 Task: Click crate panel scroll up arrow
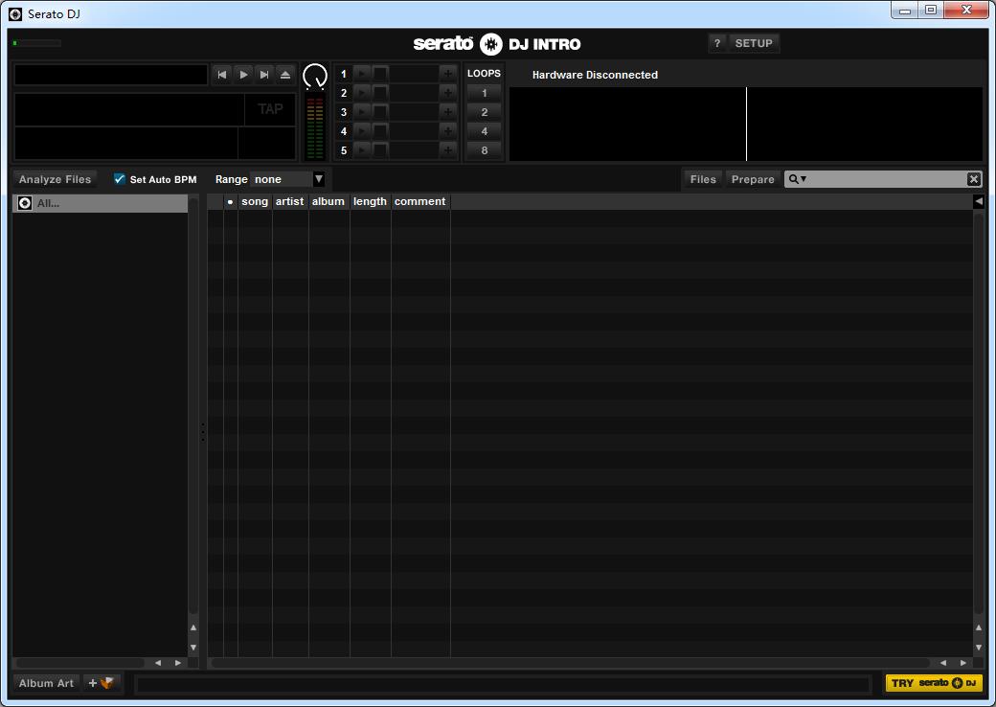(x=193, y=627)
